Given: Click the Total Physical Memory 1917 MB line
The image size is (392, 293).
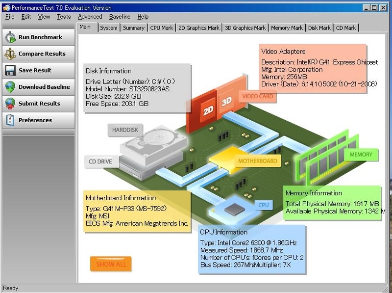Looking at the screenshot, I should point(332,204).
